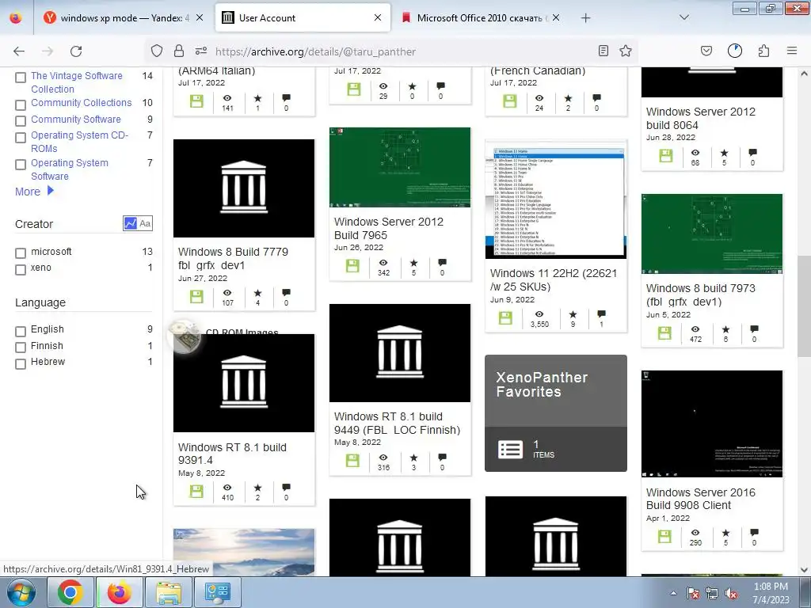Open Windows Server 2016 Build 9908 Client
811x608 pixels.
(x=700, y=499)
